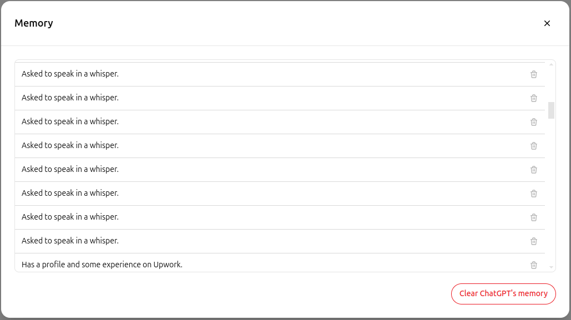This screenshot has height=320, width=571.
Task: Click the third memory entry text
Action: point(70,121)
